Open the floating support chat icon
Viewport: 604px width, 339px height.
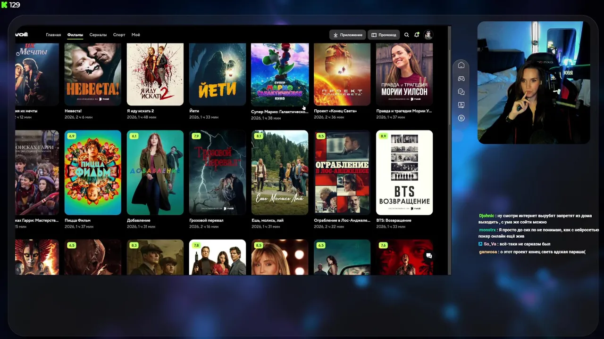[428, 256]
